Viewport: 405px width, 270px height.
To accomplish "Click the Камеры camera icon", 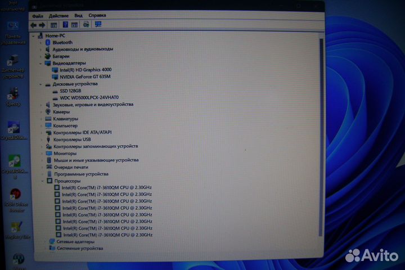I will click(x=48, y=111).
